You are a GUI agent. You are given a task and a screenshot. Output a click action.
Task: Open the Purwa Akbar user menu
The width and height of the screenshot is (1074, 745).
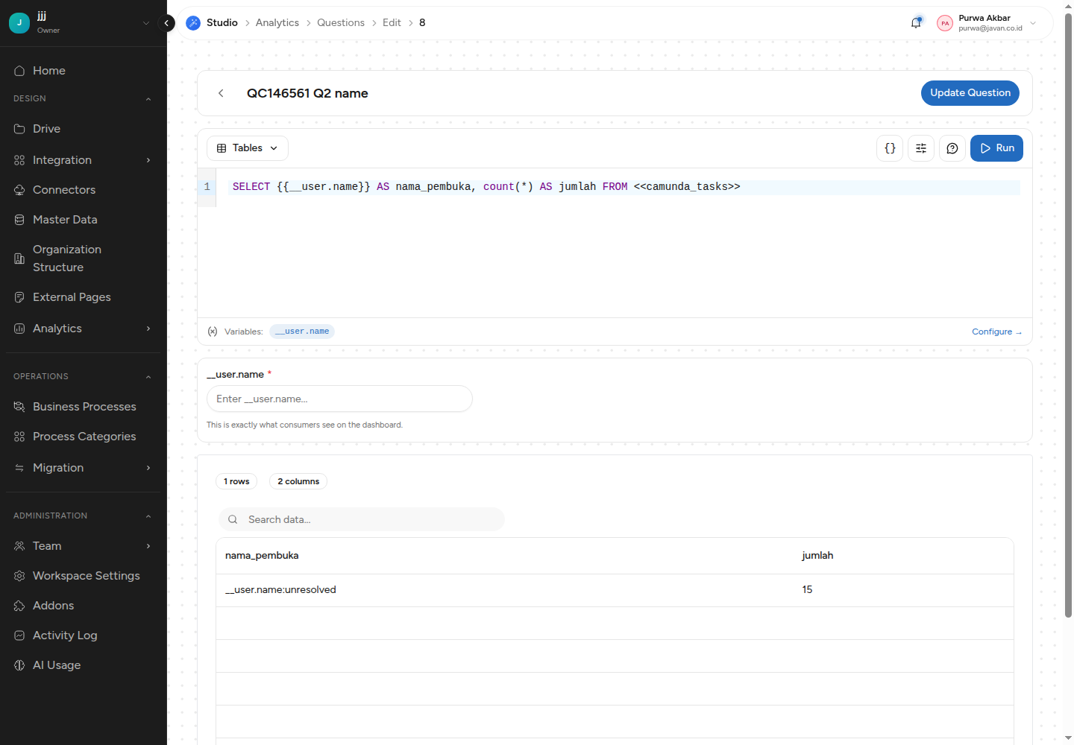point(987,23)
